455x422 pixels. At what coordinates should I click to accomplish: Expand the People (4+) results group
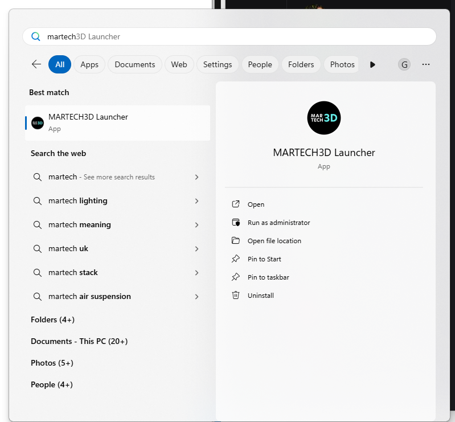point(52,384)
